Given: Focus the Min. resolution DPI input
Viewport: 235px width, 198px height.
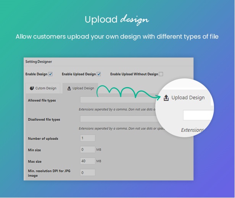Looking at the screenshot, I should (87, 173).
